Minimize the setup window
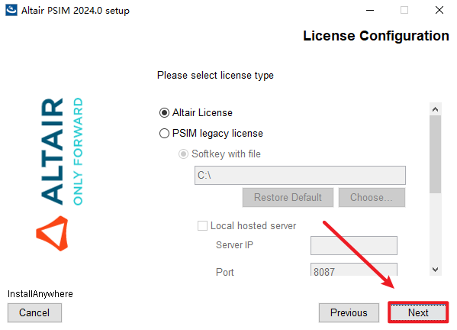Viewport: 457px width, 330px height. point(370,10)
